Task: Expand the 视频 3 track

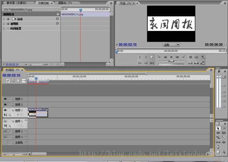Action: pos(13,99)
